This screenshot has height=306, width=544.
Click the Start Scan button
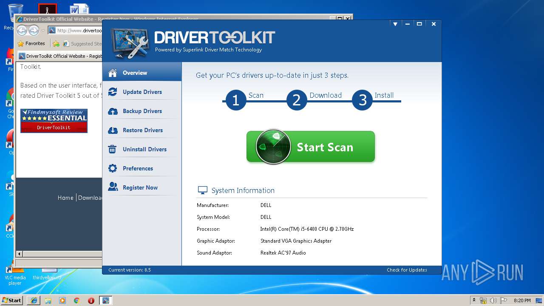pyautogui.click(x=311, y=147)
